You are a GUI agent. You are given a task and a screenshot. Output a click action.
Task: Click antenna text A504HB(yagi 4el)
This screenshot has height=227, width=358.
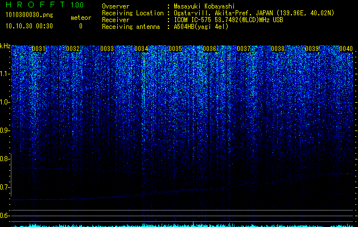click(x=201, y=27)
